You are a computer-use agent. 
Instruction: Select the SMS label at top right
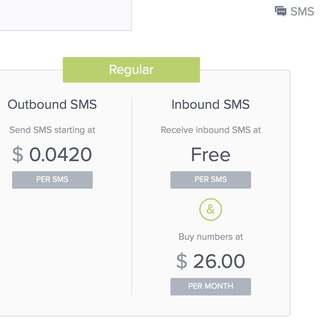point(302,12)
